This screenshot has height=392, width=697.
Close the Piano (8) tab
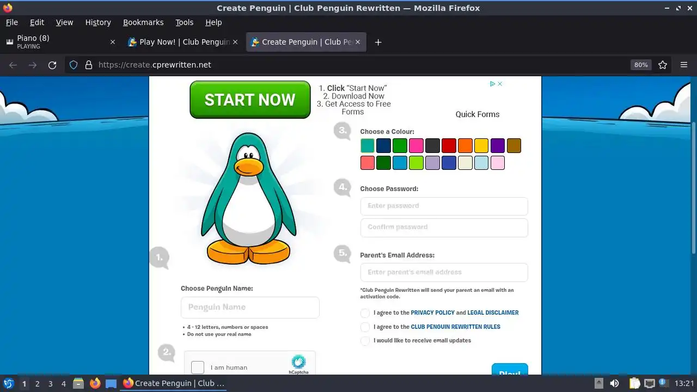pos(113,42)
